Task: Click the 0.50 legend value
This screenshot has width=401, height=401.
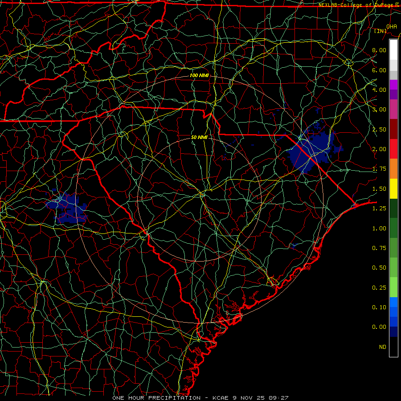Action: (379, 268)
